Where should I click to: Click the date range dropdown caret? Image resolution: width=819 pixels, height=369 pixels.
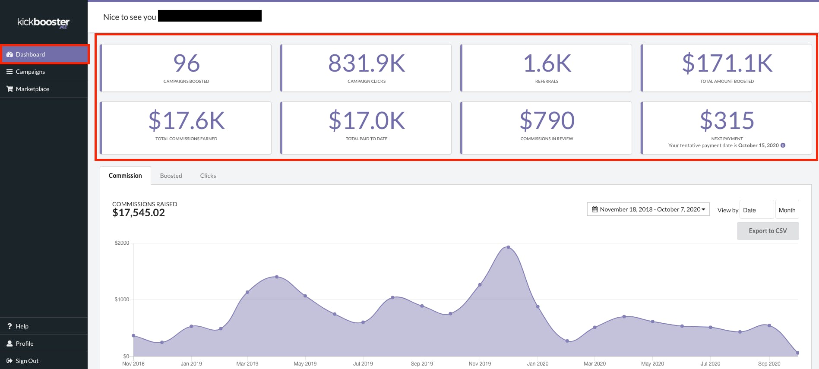pos(703,209)
